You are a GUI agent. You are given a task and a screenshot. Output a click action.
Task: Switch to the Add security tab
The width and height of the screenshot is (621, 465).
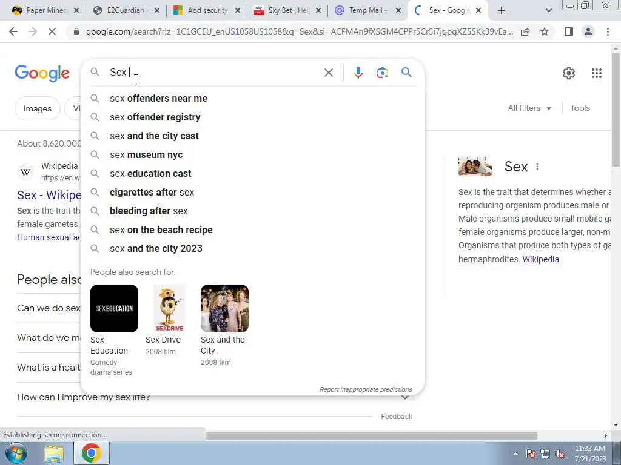206,10
